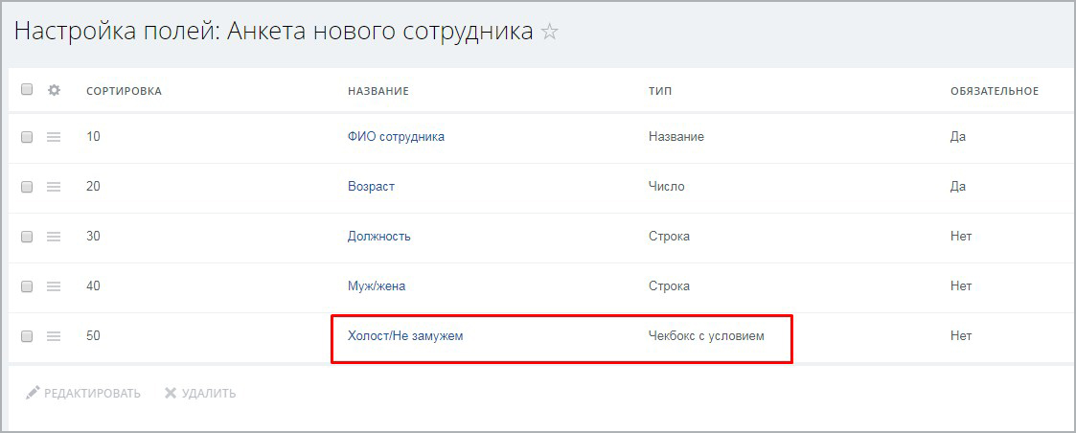Click drag handle icon for ФИО сотрудника row
The image size is (1076, 433).
click(54, 137)
